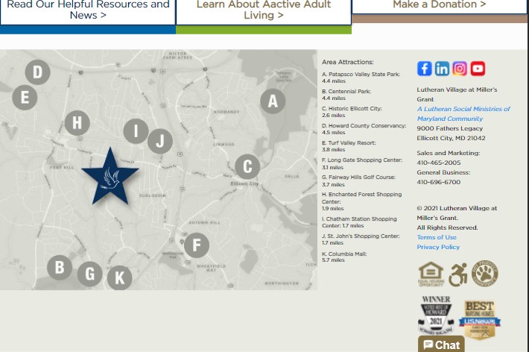Click map marker F
529x352 pixels.
196,245
